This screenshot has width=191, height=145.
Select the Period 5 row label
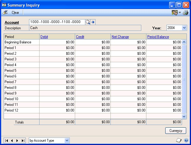(10, 71)
